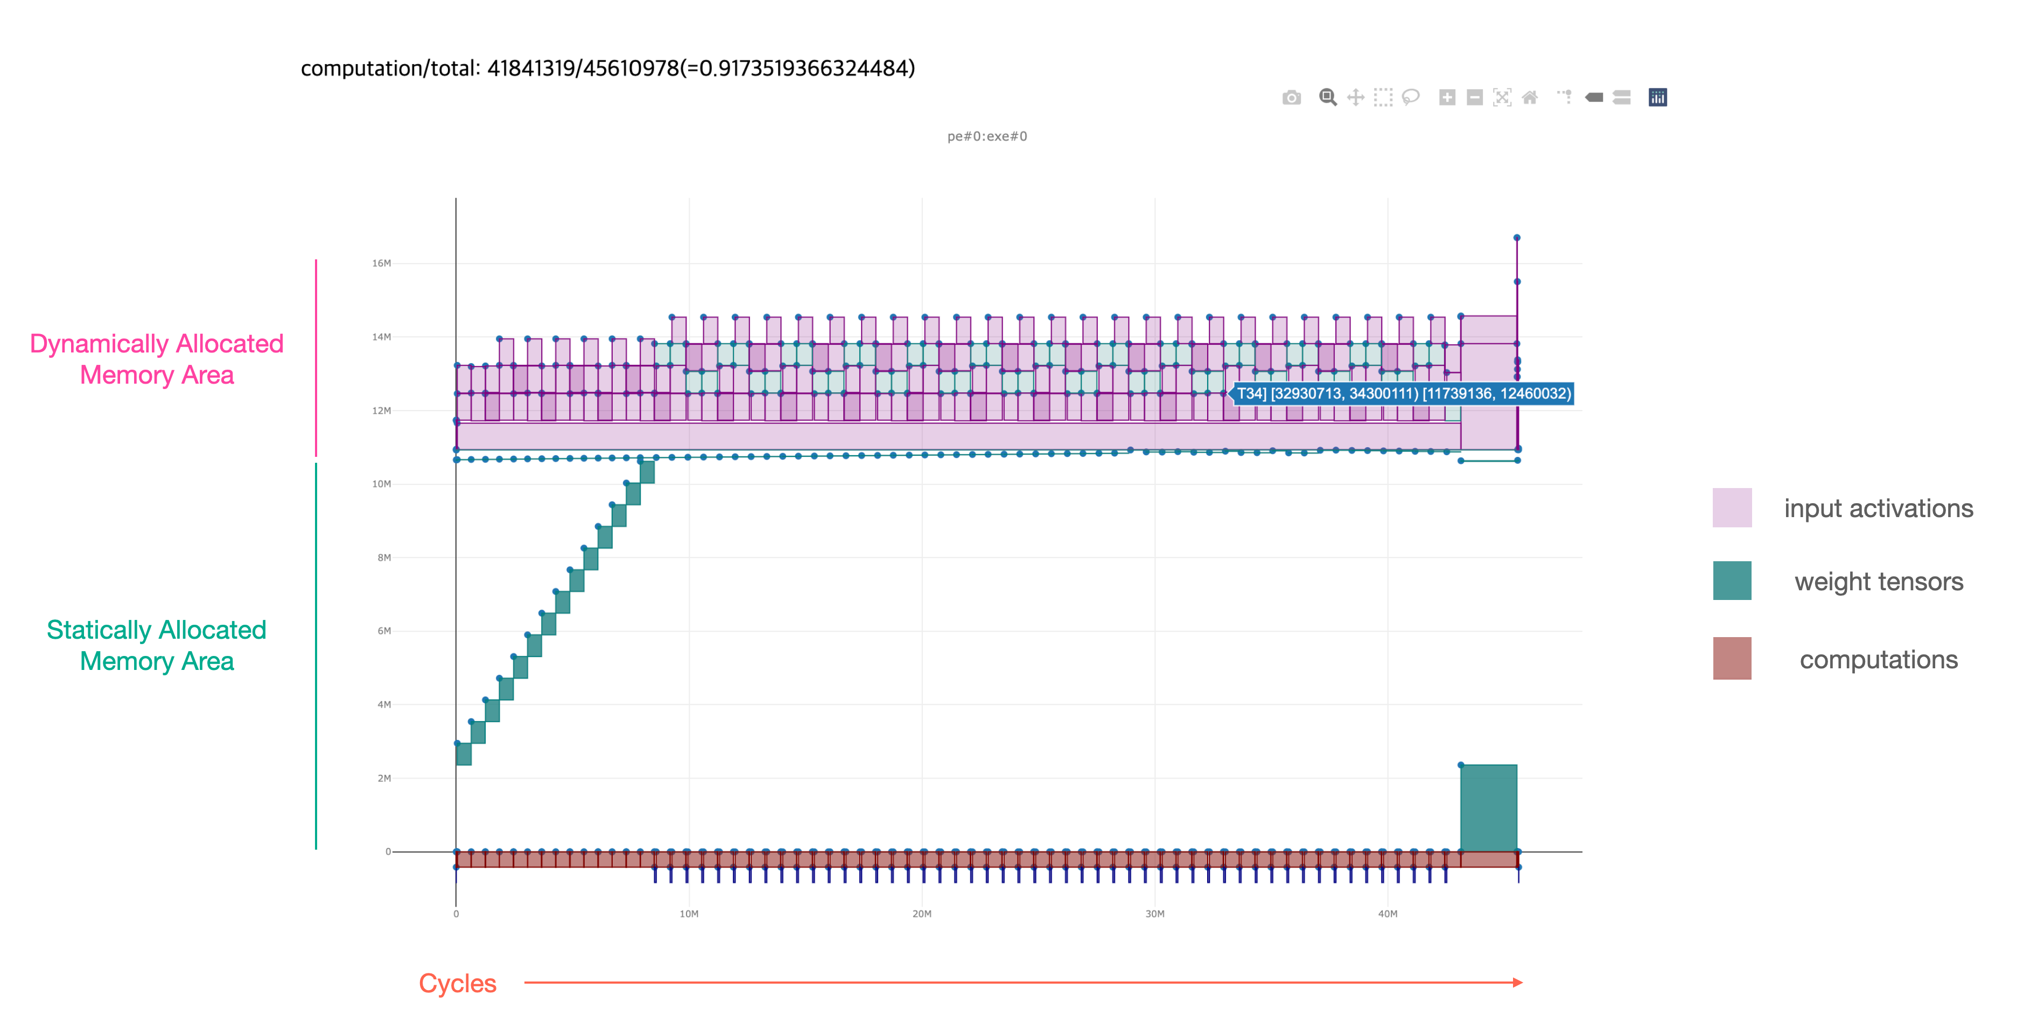Toggle spike lines in modebar
This screenshot has height=1031, width=2031.
pos(1565,98)
